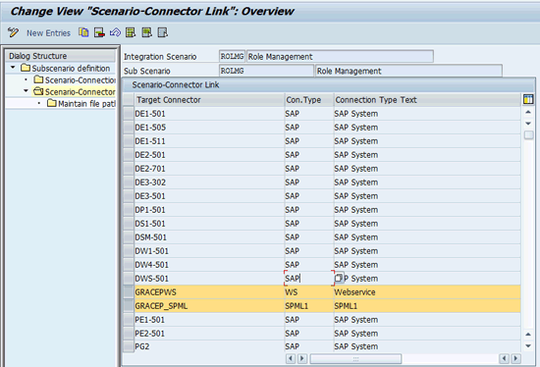
Task: Click the Con.Type field of DWS-501 row
Action: point(309,278)
